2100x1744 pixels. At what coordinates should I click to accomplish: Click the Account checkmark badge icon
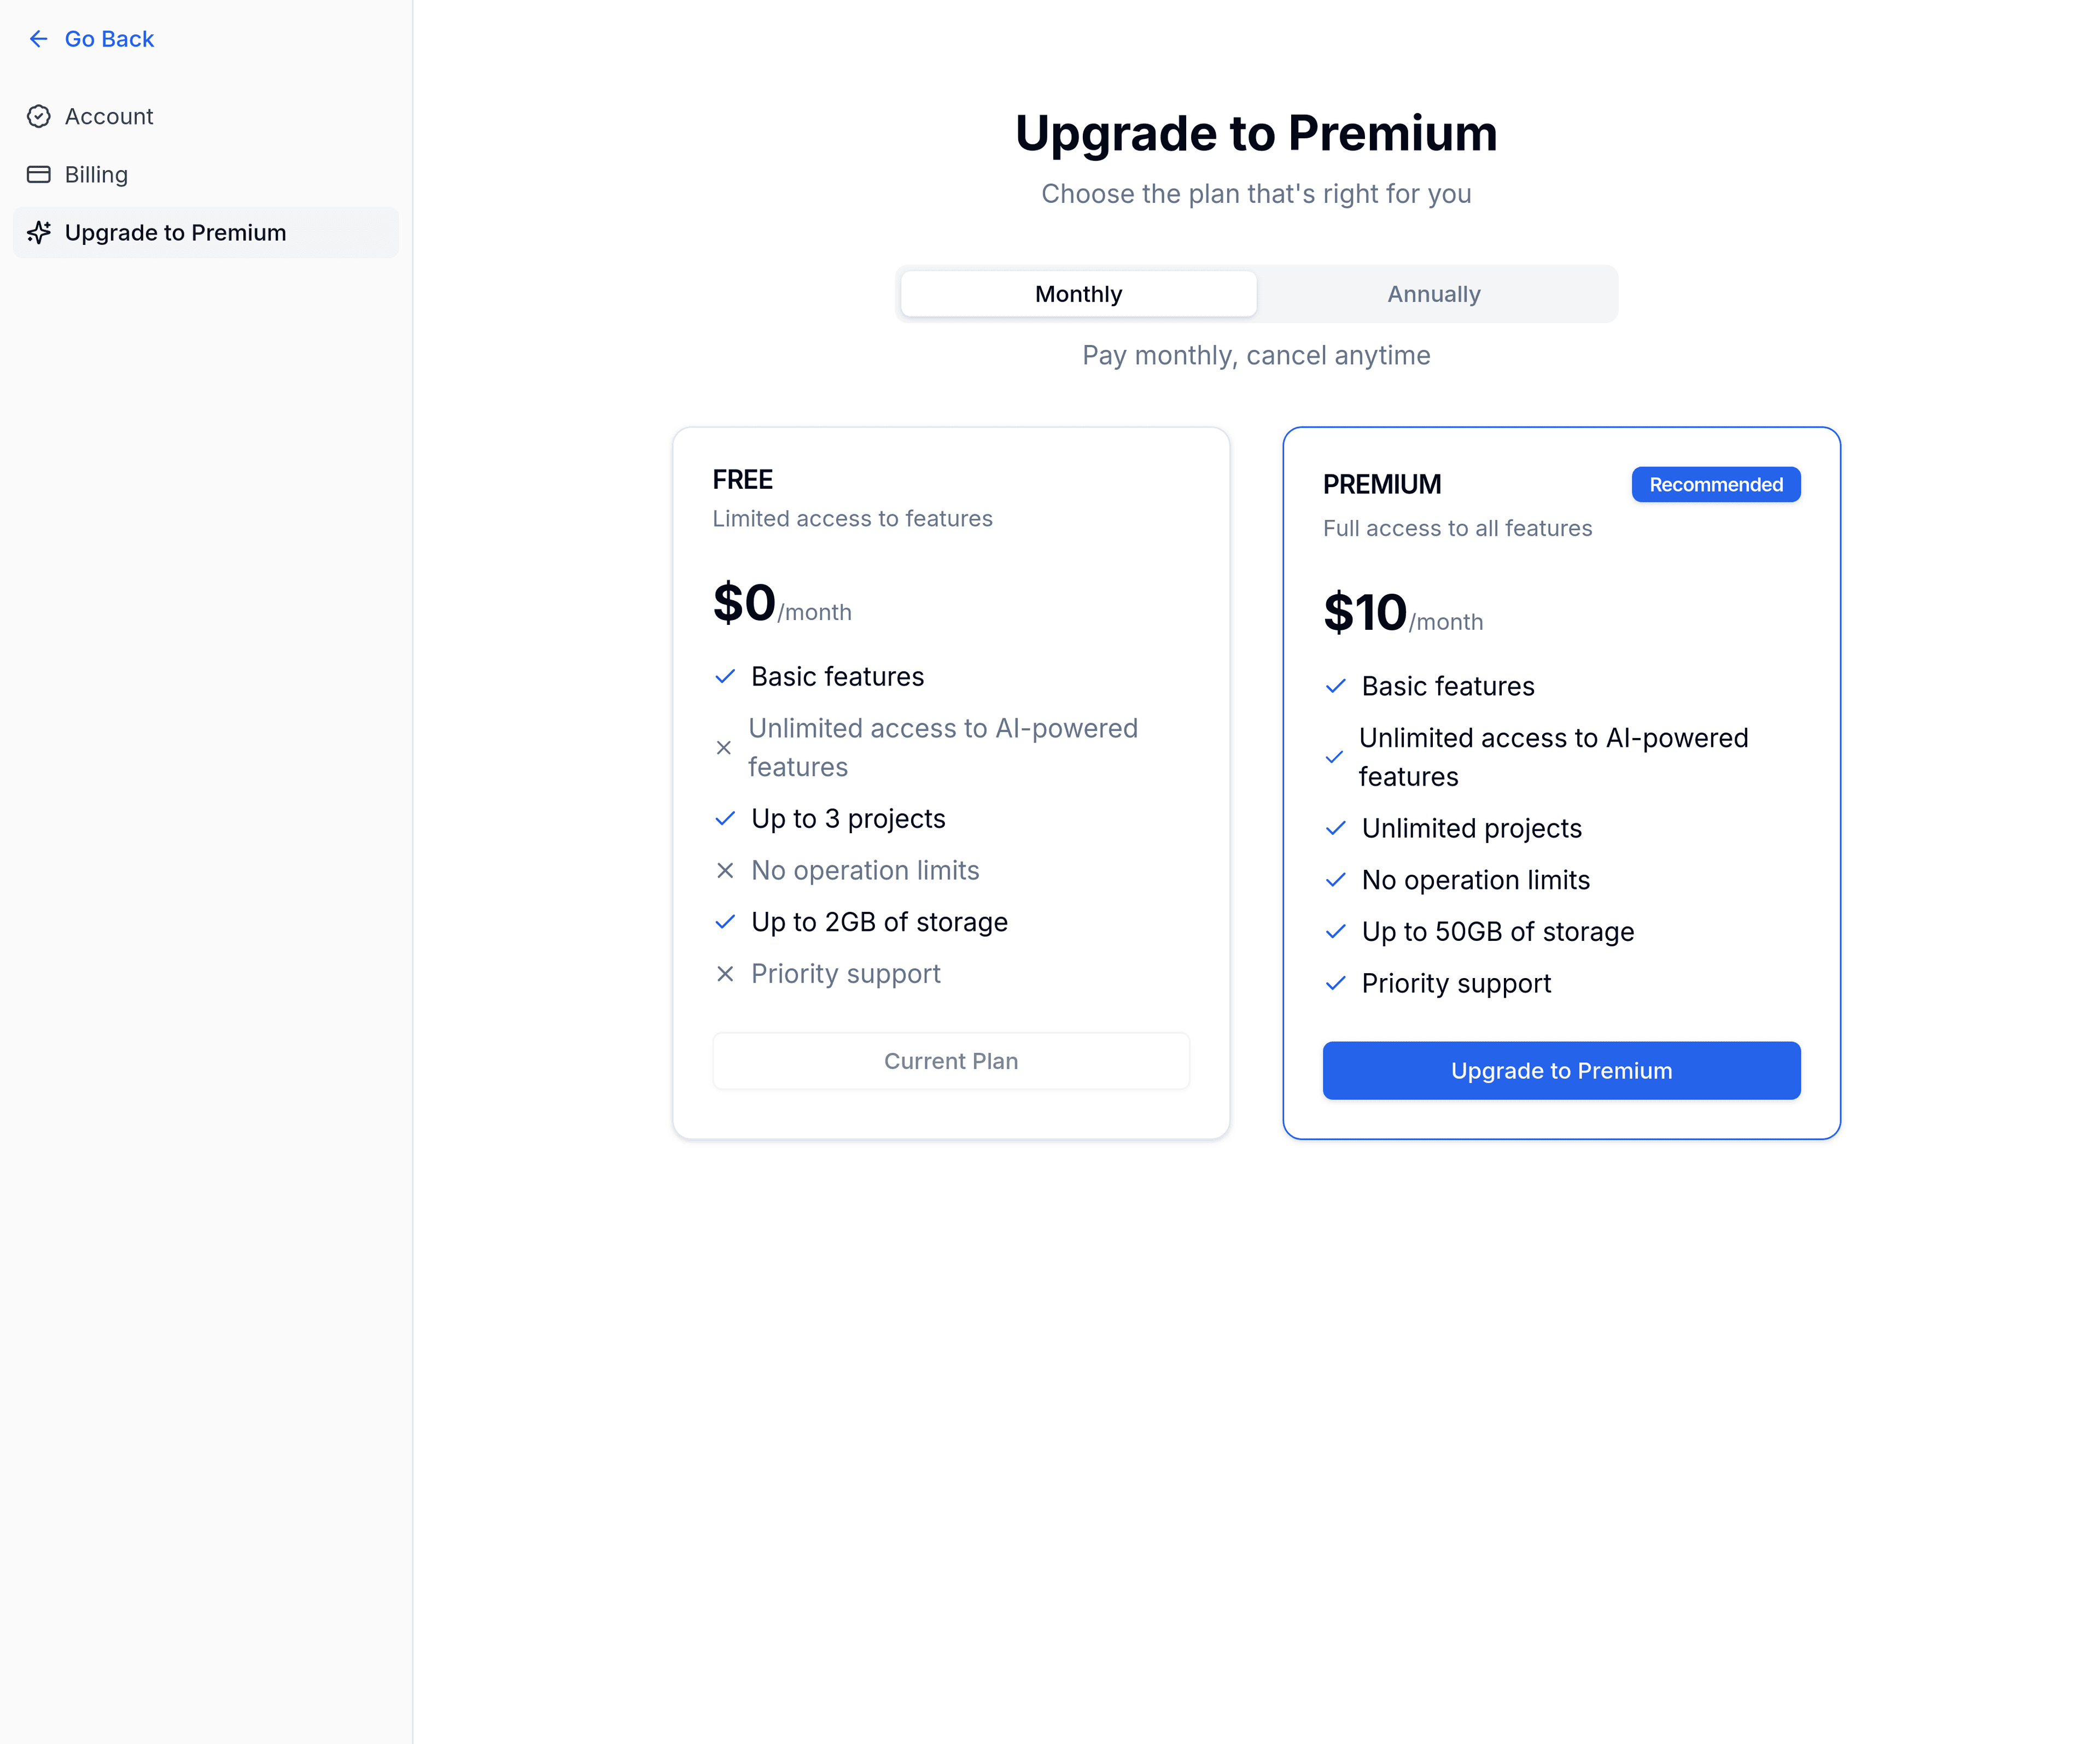[x=39, y=117]
